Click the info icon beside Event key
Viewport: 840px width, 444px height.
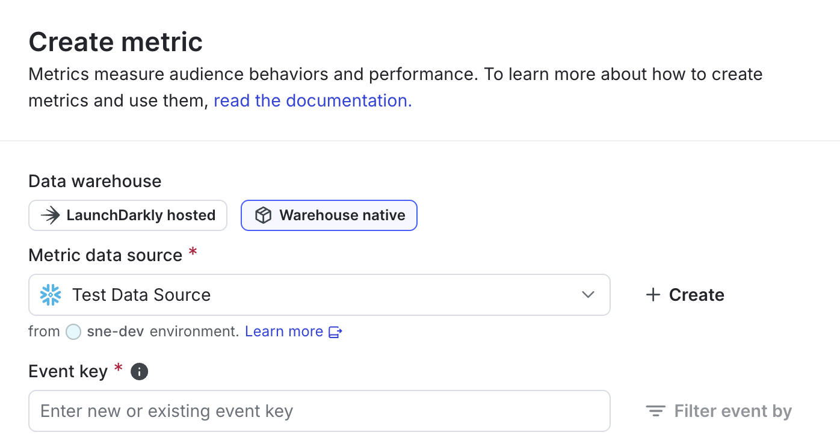[139, 371]
